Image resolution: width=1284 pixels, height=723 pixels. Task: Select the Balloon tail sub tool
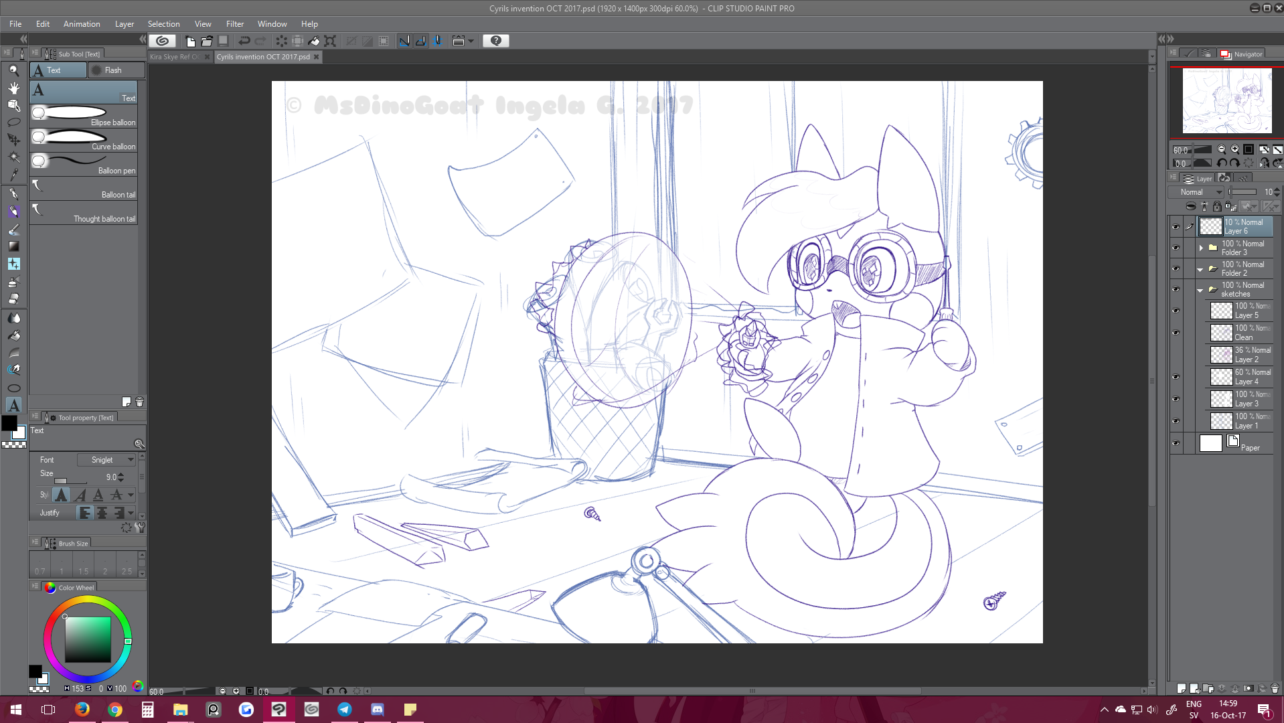(84, 188)
